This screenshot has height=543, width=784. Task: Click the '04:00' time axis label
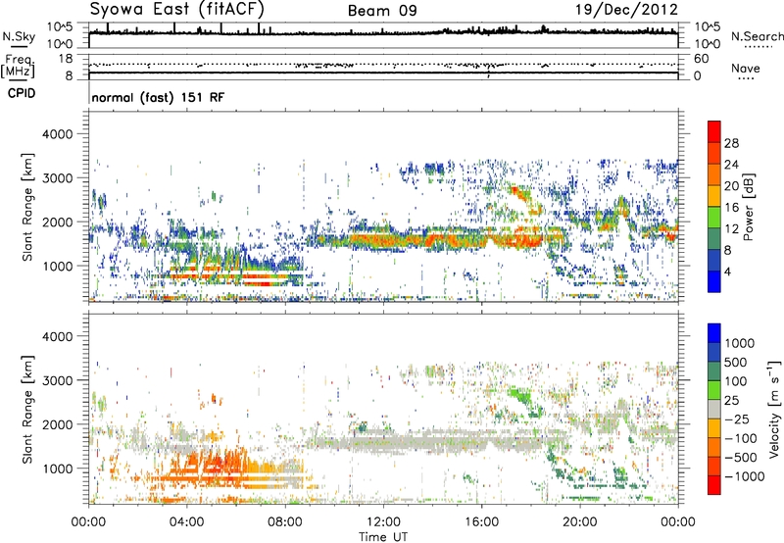click(186, 522)
